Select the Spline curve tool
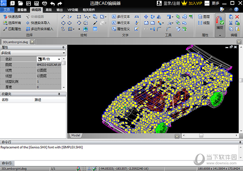Screen dimensions: 243x171 (x=63, y=29)
